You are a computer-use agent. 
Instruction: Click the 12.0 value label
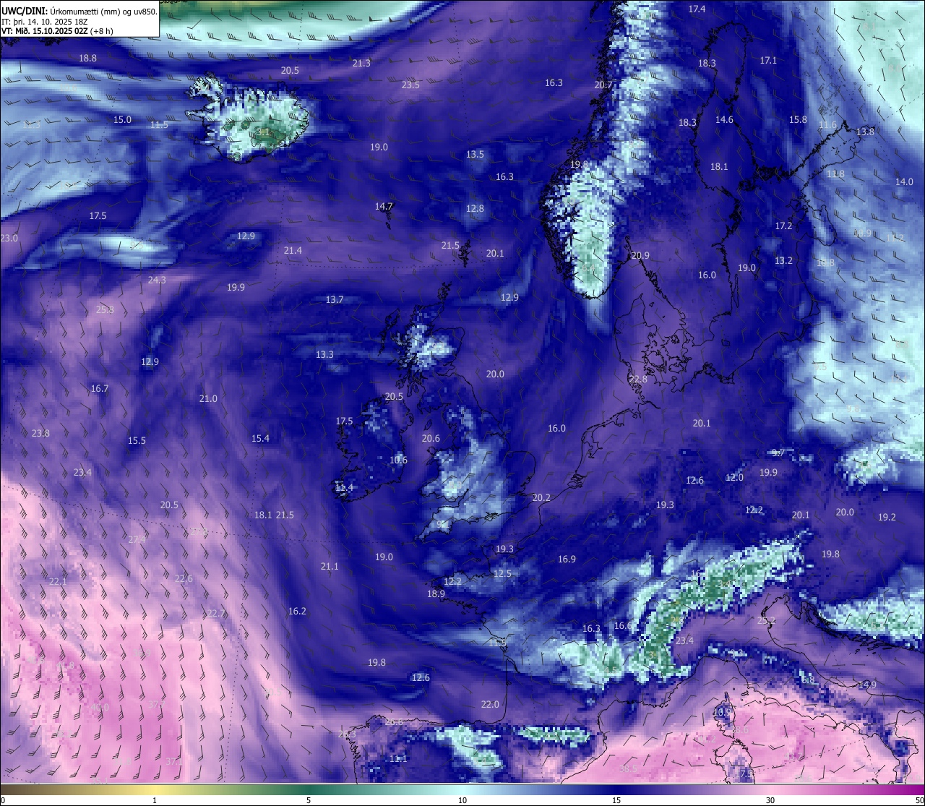[734, 477]
